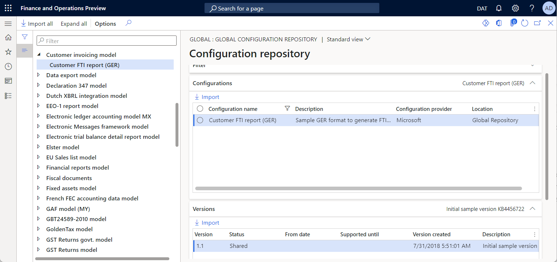The width and height of the screenshot is (557, 262).
Task: Open the home page icon in left navigation
Action: click(8, 37)
